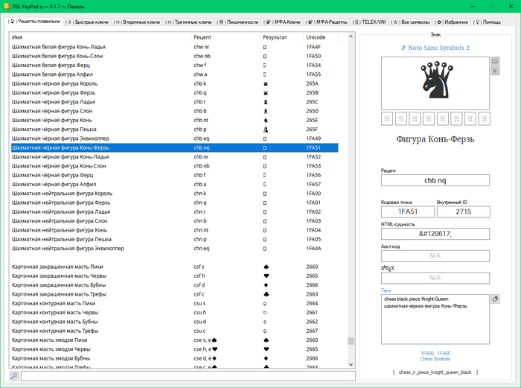521x388 pixels.
Task: Click the magnifier search icon at bottom left
Action: pos(13,376)
